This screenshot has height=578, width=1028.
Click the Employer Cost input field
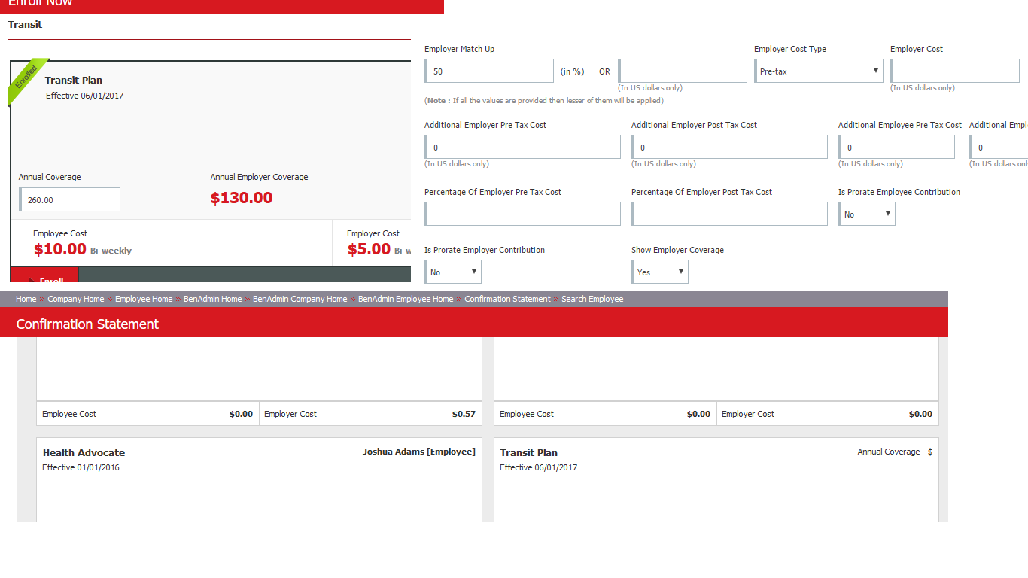click(954, 71)
